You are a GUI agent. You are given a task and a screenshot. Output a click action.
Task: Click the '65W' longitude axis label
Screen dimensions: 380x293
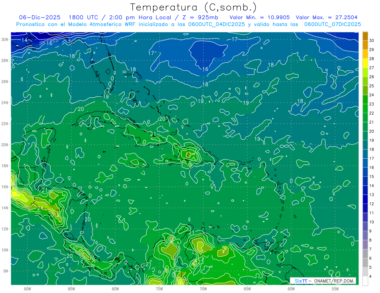247,289
